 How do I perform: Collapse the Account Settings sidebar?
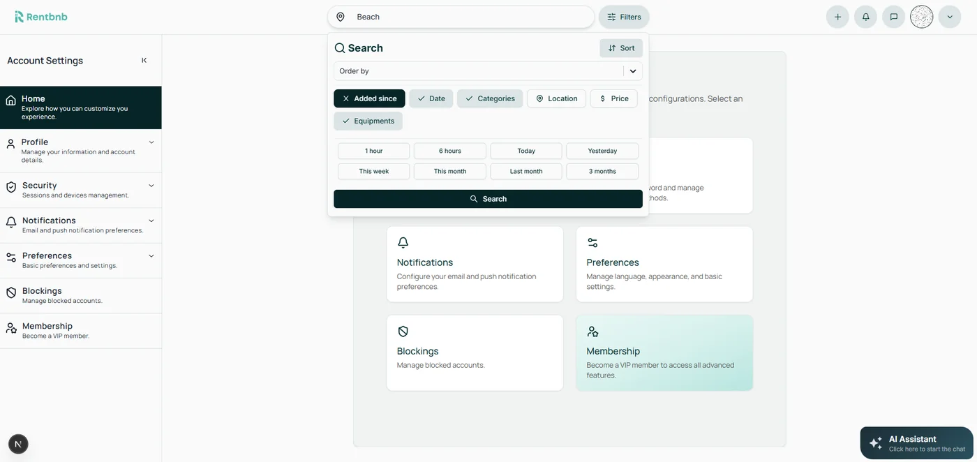[144, 61]
